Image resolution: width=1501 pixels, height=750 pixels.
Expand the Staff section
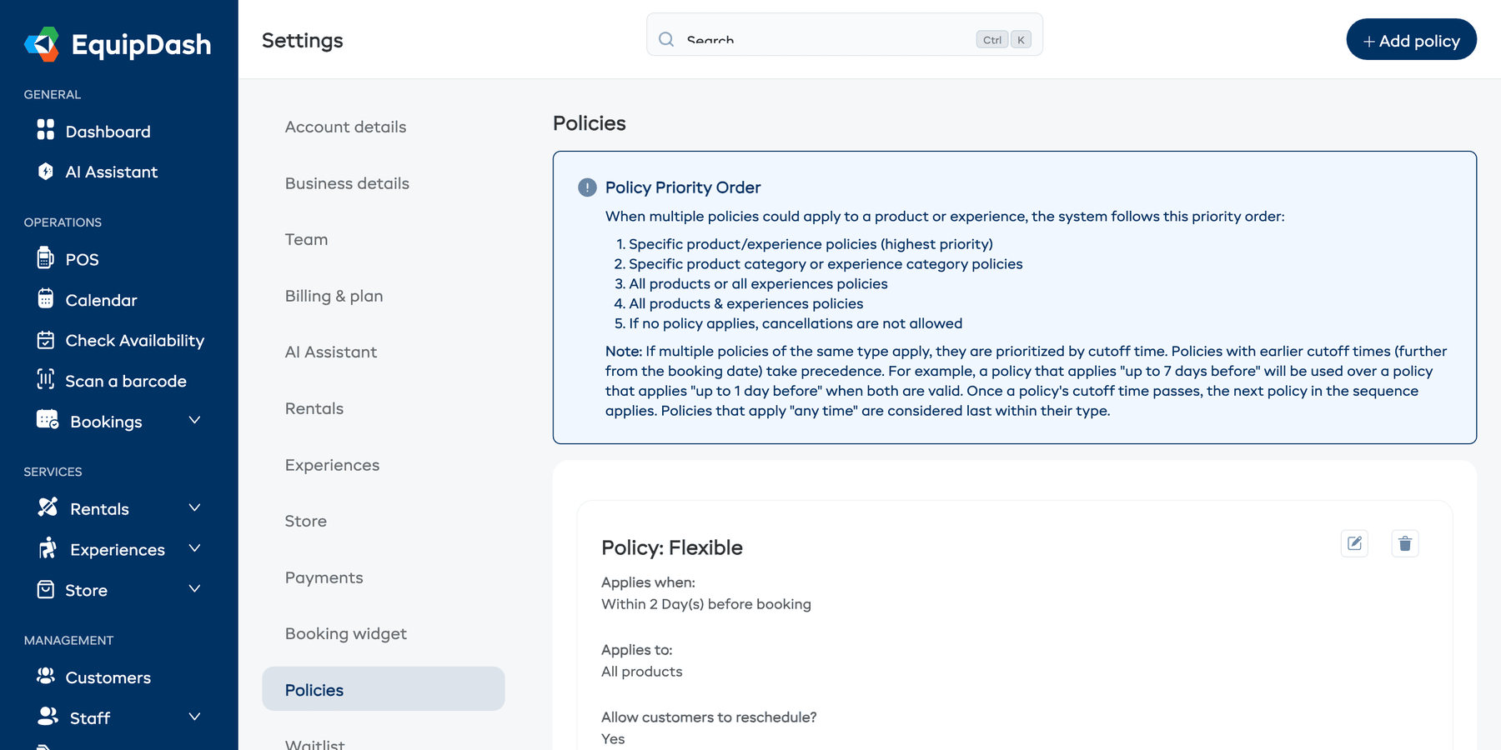(194, 717)
